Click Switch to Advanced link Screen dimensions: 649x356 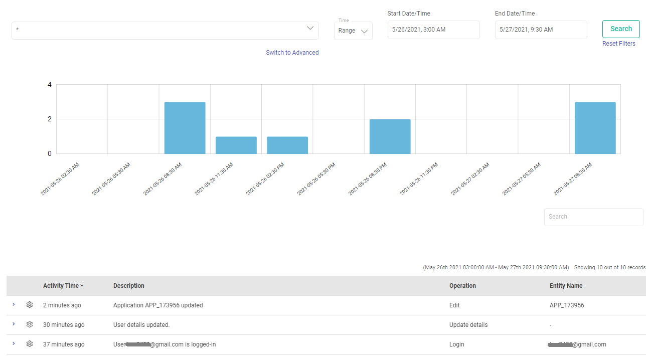click(292, 53)
